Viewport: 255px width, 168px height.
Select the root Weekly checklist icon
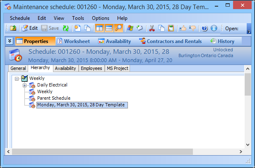(x=24, y=78)
